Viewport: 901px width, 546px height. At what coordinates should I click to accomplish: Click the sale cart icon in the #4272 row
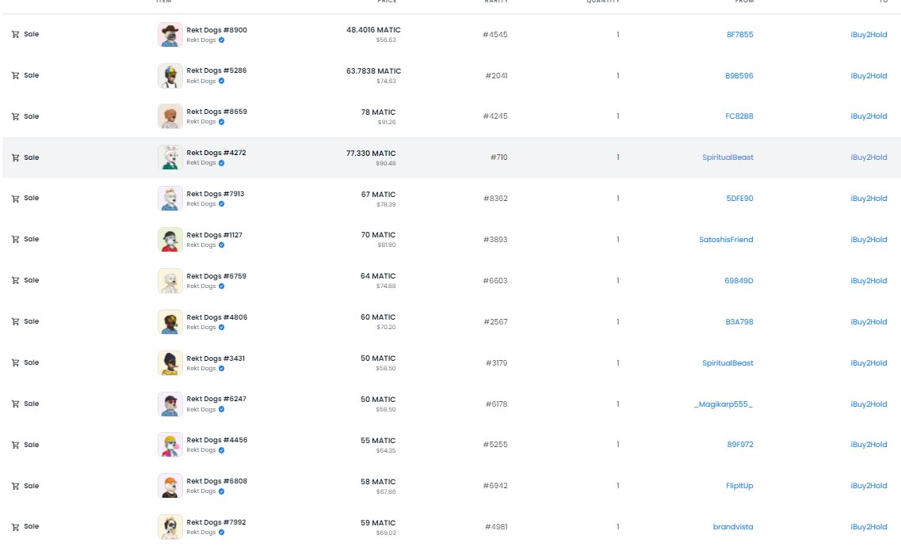tap(16, 157)
